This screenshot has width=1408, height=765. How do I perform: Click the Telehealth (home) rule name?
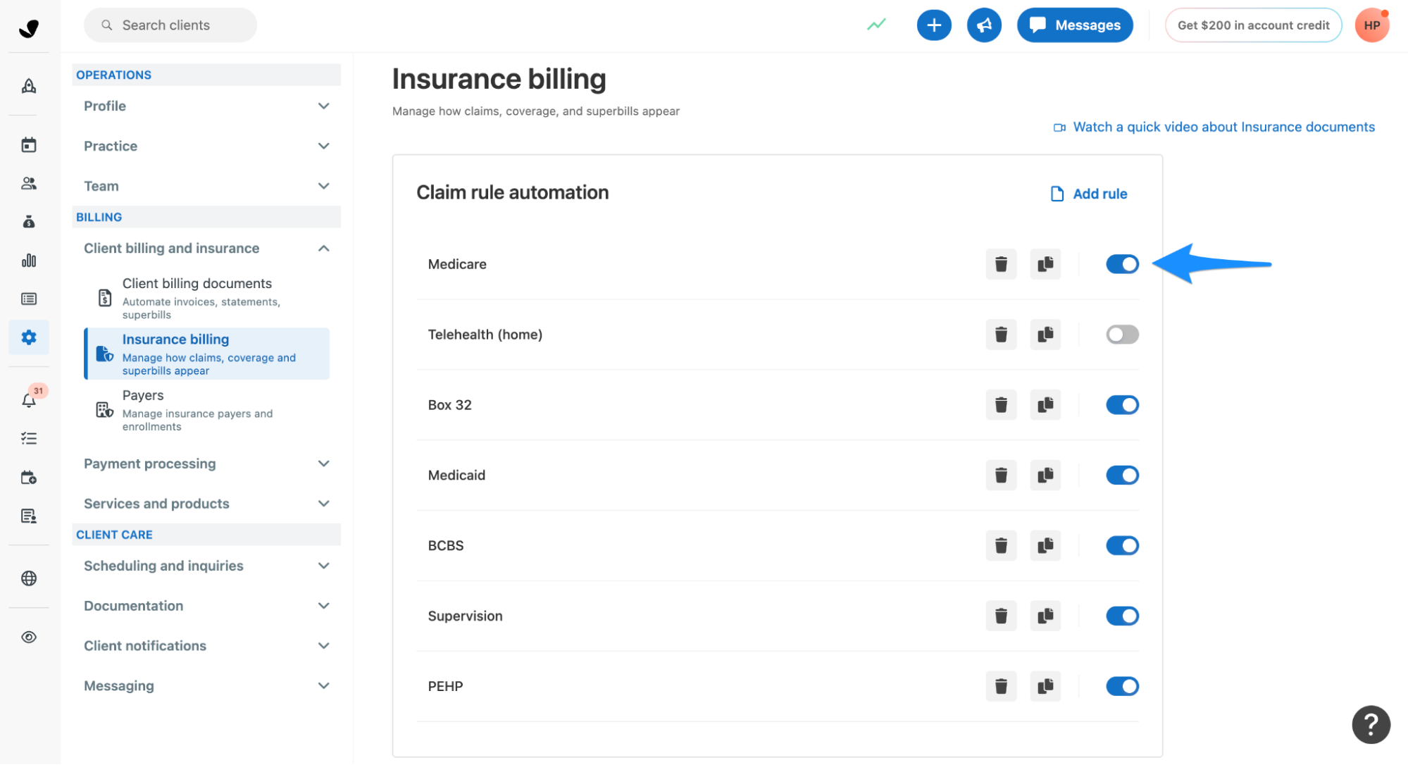[x=485, y=335]
